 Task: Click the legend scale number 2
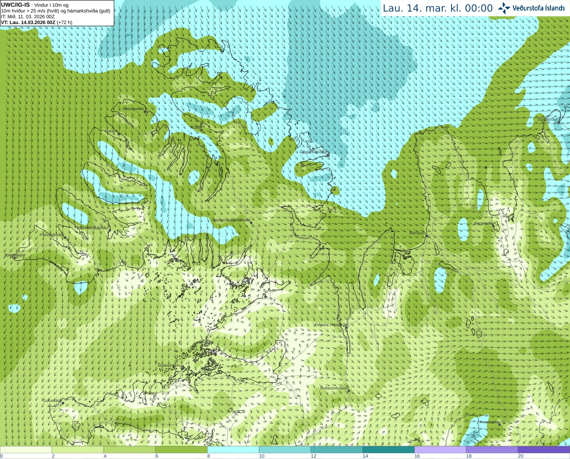point(53,456)
